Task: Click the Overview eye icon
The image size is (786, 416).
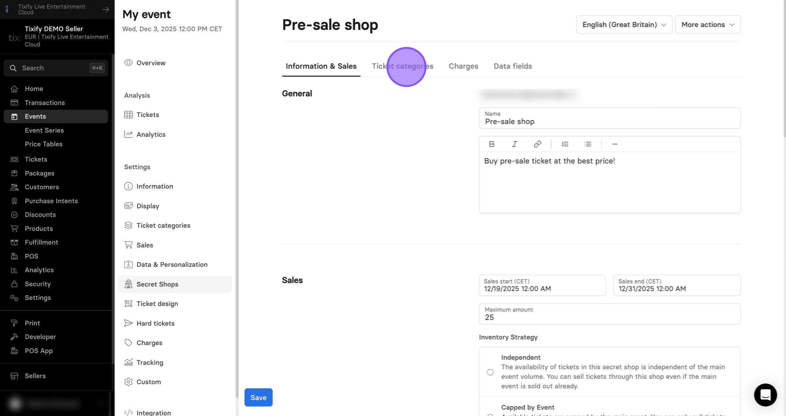Action: (x=128, y=63)
